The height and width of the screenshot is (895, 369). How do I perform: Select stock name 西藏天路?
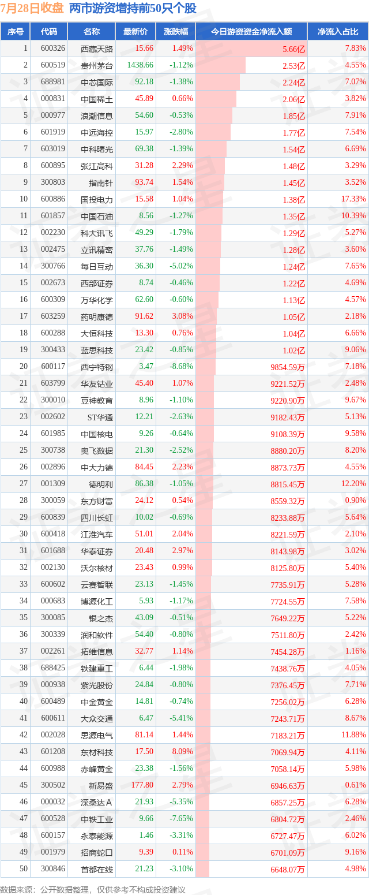[x=97, y=49]
